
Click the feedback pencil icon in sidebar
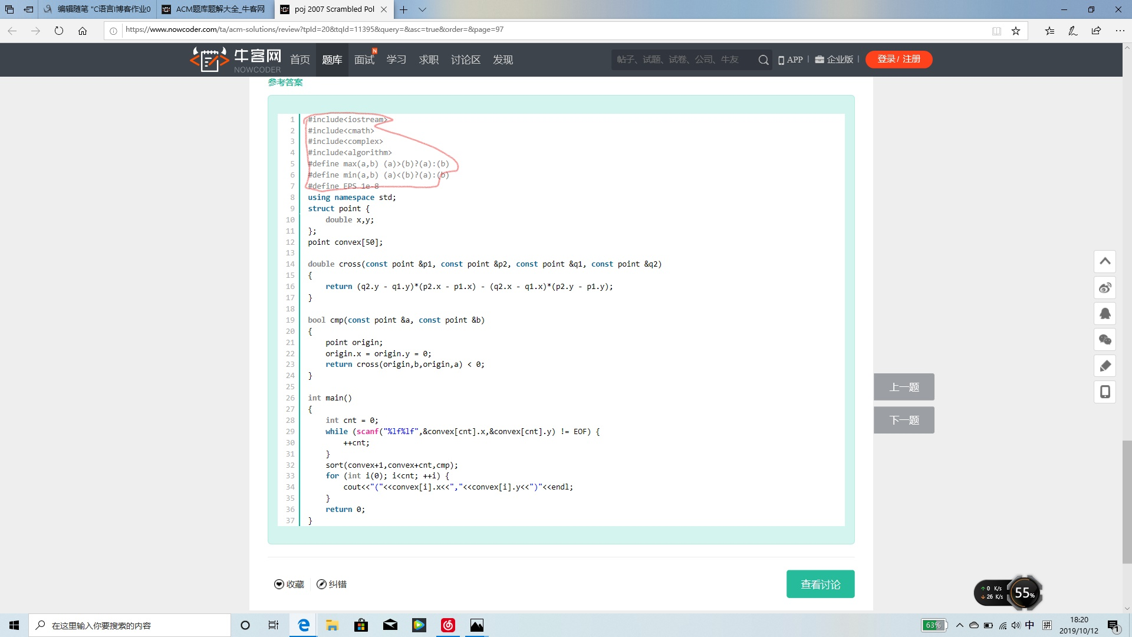tap(1105, 366)
